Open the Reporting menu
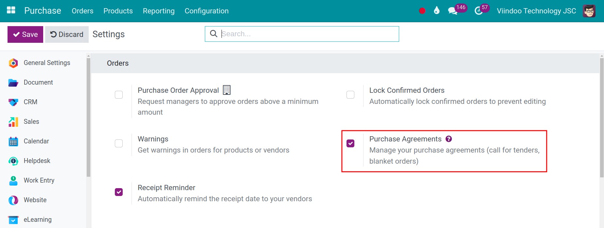Viewport: 604px width, 228px height. pos(159,11)
